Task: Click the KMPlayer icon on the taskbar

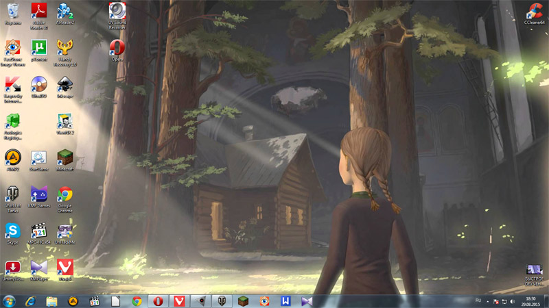Action: [307, 301]
